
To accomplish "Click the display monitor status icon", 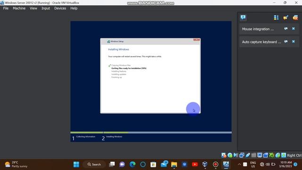I will point(260,155).
